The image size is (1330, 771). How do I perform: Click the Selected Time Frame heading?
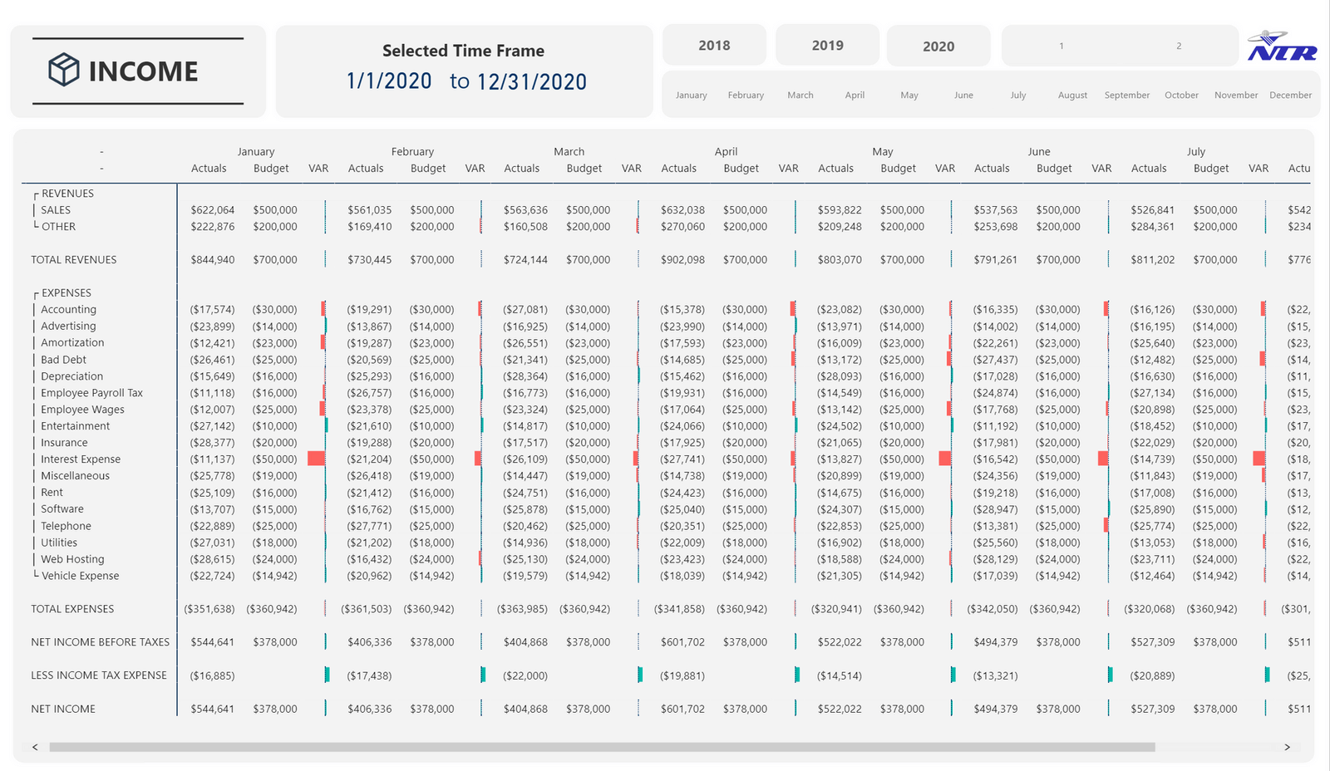point(463,51)
